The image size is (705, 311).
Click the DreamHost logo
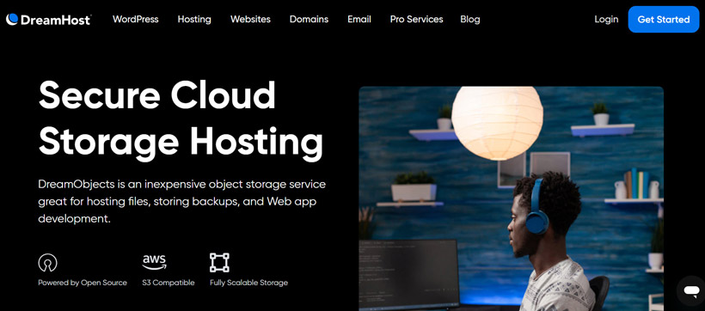48,19
